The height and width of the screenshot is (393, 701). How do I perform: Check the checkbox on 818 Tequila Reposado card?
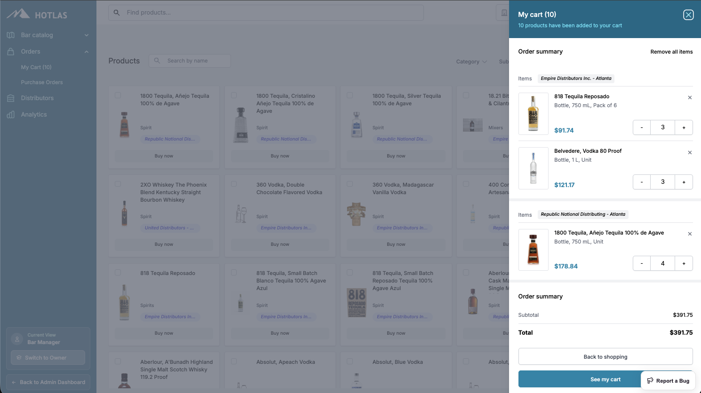[118, 272]
